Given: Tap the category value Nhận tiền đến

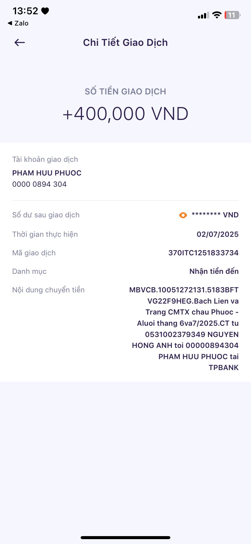Looking at the screenshot, I should tap(214, 271).
